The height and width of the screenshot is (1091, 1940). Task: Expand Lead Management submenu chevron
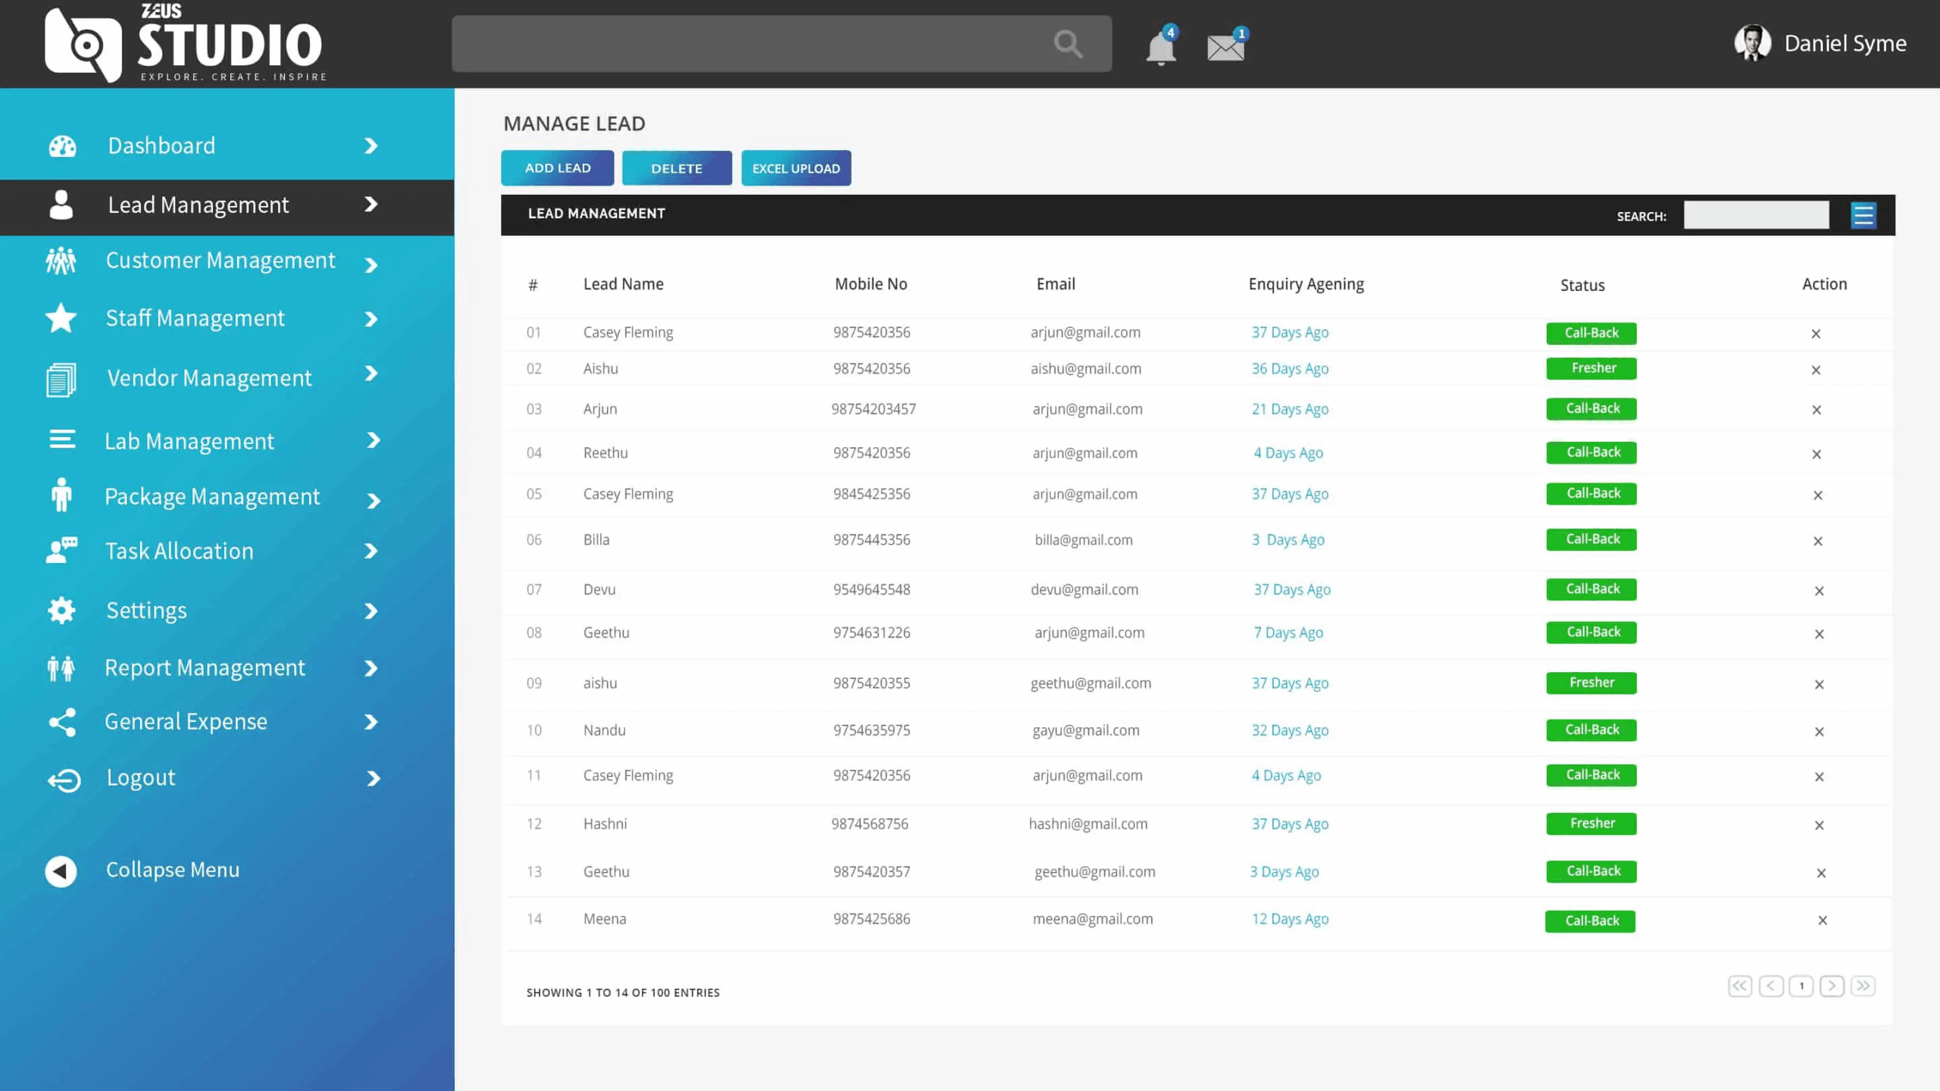(x=371, y=204)
